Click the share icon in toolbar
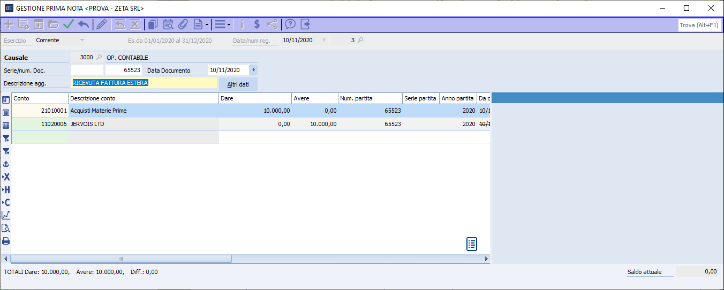This screenshot has height=290, width=724. [272, 24]
